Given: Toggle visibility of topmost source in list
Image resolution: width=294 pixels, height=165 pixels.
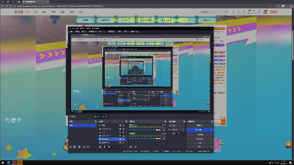Looking at the screenshot, I should pyautogui.click(x=120, y=125).
